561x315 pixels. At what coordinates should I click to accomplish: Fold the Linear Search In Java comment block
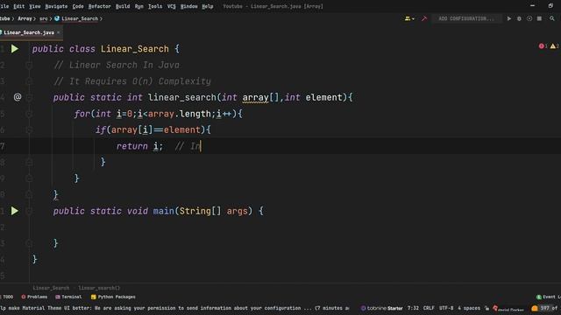click(29, 65)
